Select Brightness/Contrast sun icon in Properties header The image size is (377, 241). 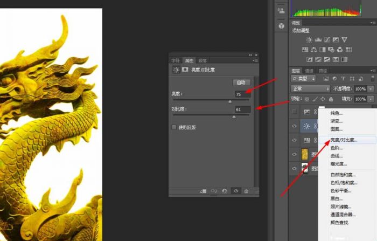pos(176,70)
